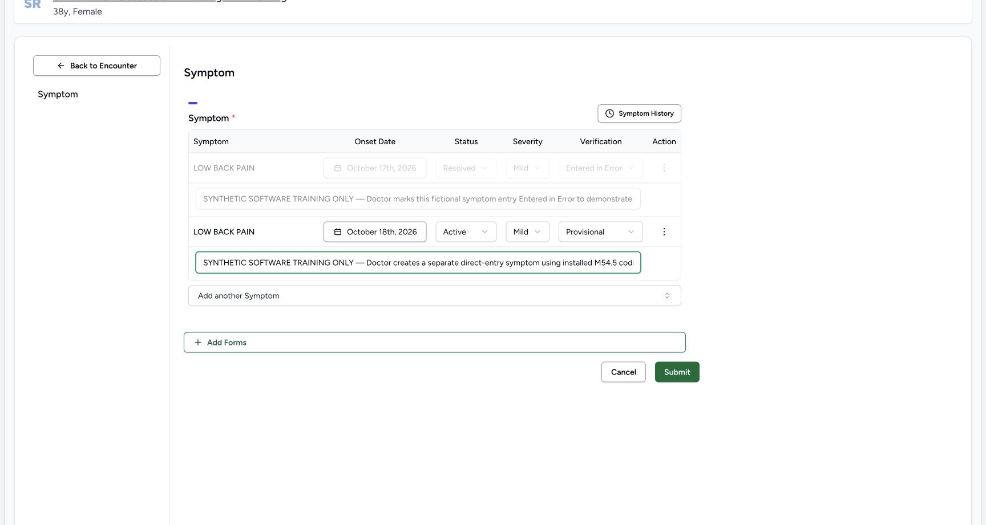The image size is (986, 525).
Task: Open the October 18th, 2026 onset date picker
Action: [375, 232]
